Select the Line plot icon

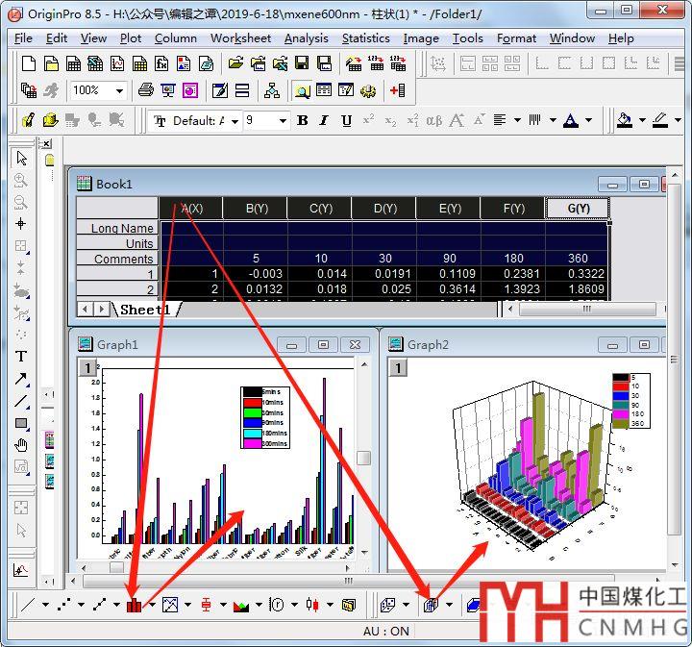[27, 605]
